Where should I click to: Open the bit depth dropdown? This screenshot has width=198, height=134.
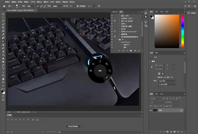(x=167, y=84)
